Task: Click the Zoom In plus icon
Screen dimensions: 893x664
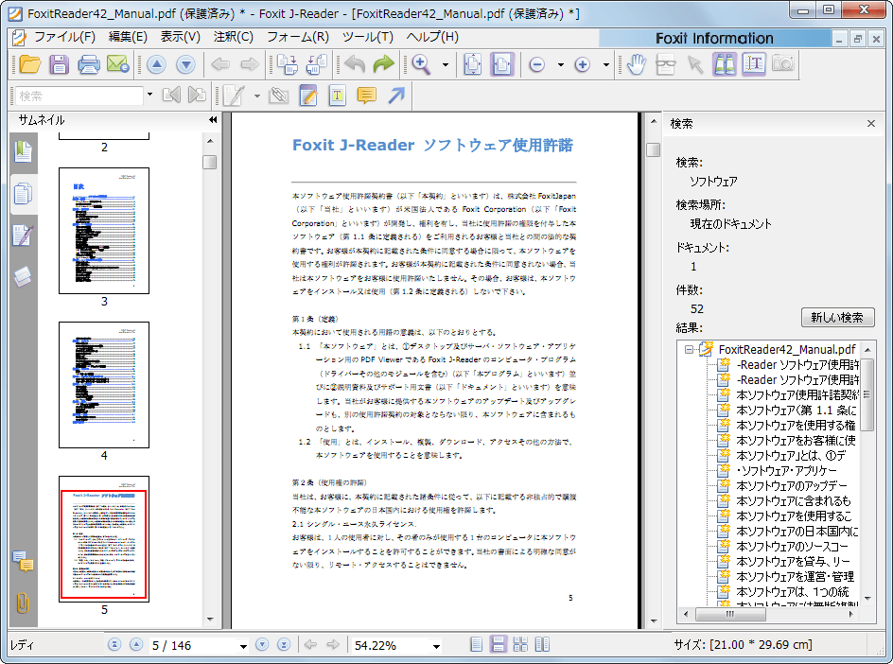Action: click(582, 64)
